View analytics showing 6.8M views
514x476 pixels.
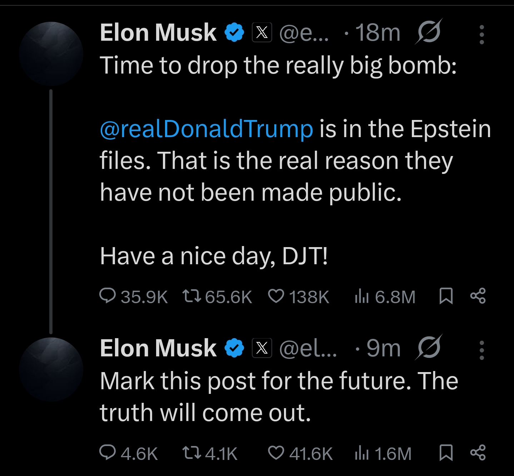(x=361, y=296)
